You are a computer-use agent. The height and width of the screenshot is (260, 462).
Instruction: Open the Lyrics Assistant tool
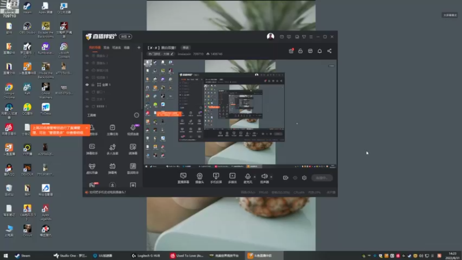point(133,169)
